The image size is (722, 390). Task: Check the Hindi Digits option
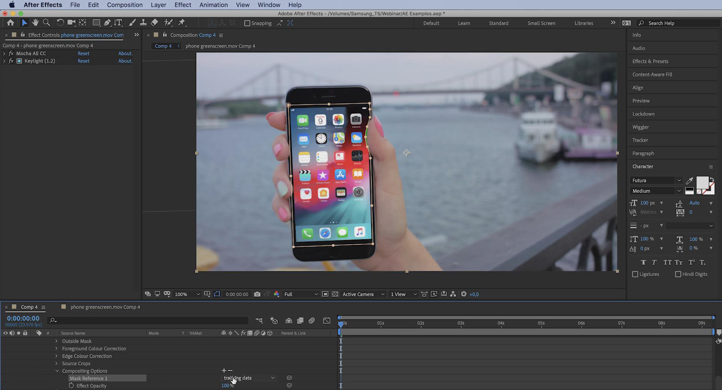click(x=678, y=274)
